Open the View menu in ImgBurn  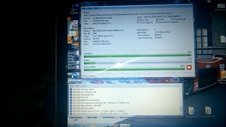(89, 8)
